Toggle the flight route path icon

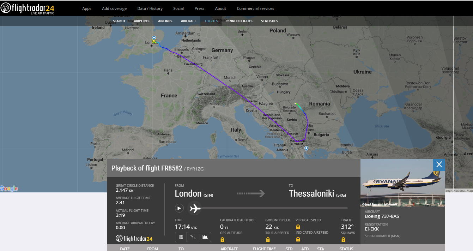(x=193, y=237)
